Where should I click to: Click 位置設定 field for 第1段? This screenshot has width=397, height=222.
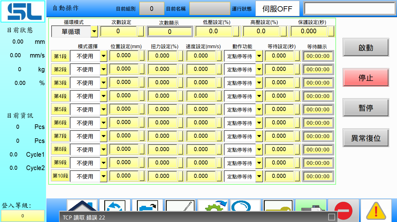[x=124, y=56]
